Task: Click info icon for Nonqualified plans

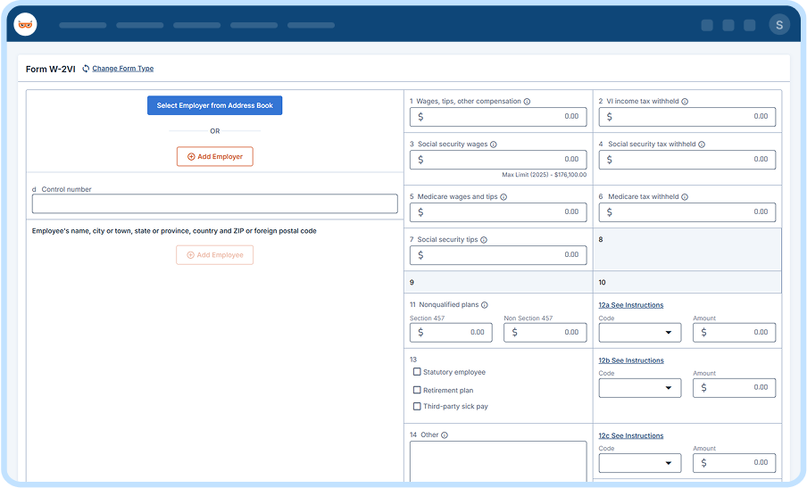Action: (485, 305)
